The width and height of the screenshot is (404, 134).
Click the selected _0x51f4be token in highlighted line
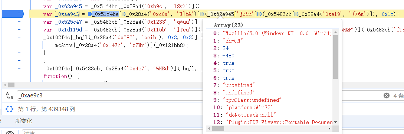tap(105, 14)
